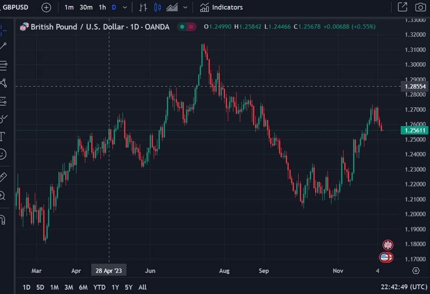Select the YTD date range
The image size is (430, 294).
tap(99, 287)
